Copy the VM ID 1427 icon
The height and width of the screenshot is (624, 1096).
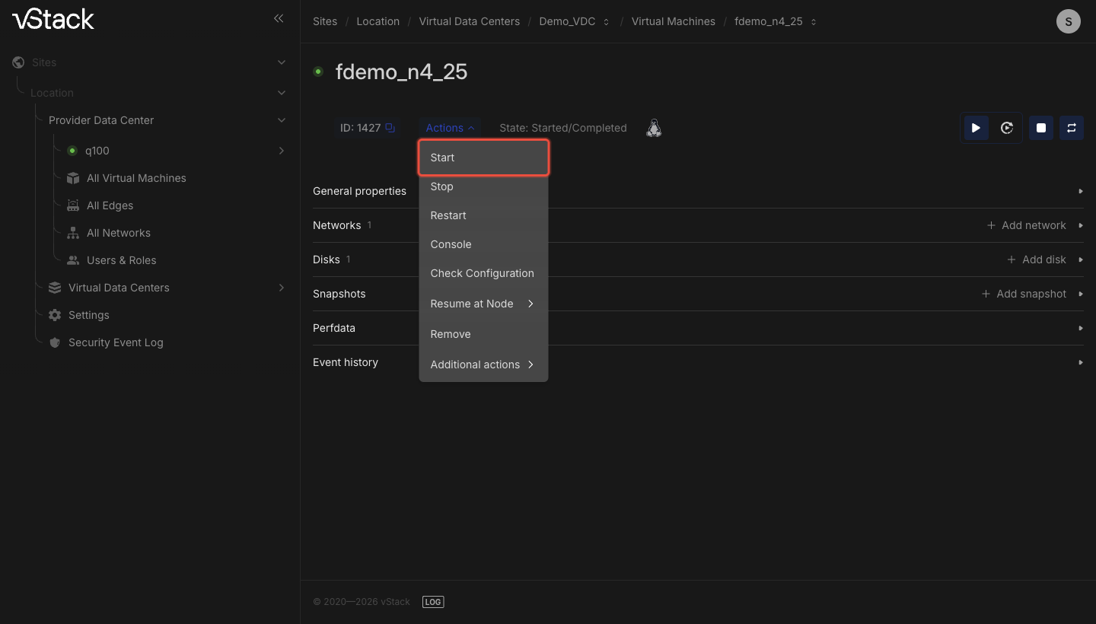(390, 128)
